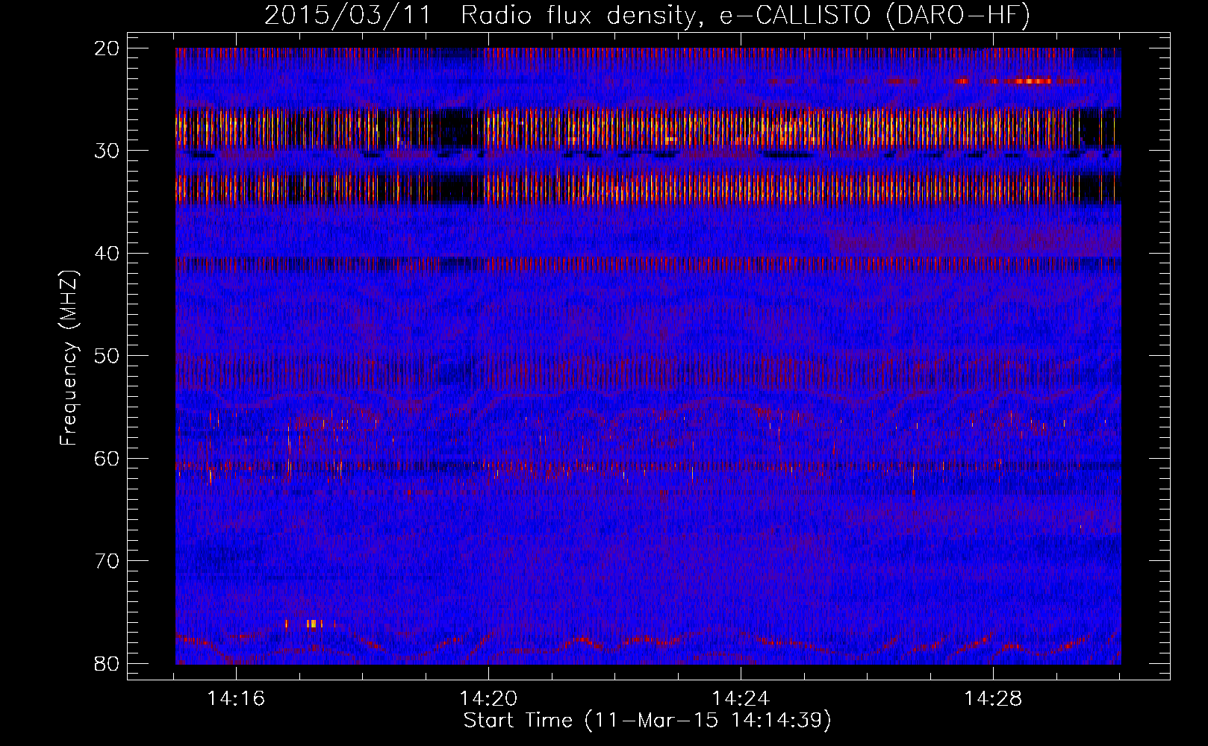Click the '70' frequency tick label
1208x746 pixels.
108,561
